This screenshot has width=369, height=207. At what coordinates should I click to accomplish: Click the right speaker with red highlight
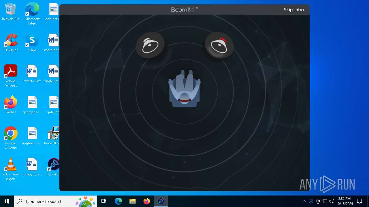[x=219, y=45]
